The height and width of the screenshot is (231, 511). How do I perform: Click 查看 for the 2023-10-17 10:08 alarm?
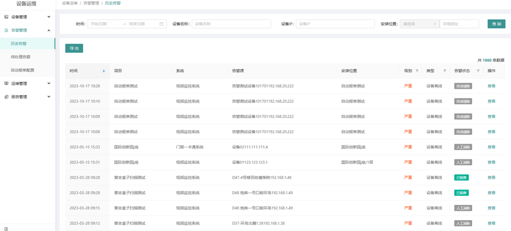click(491, 131)
